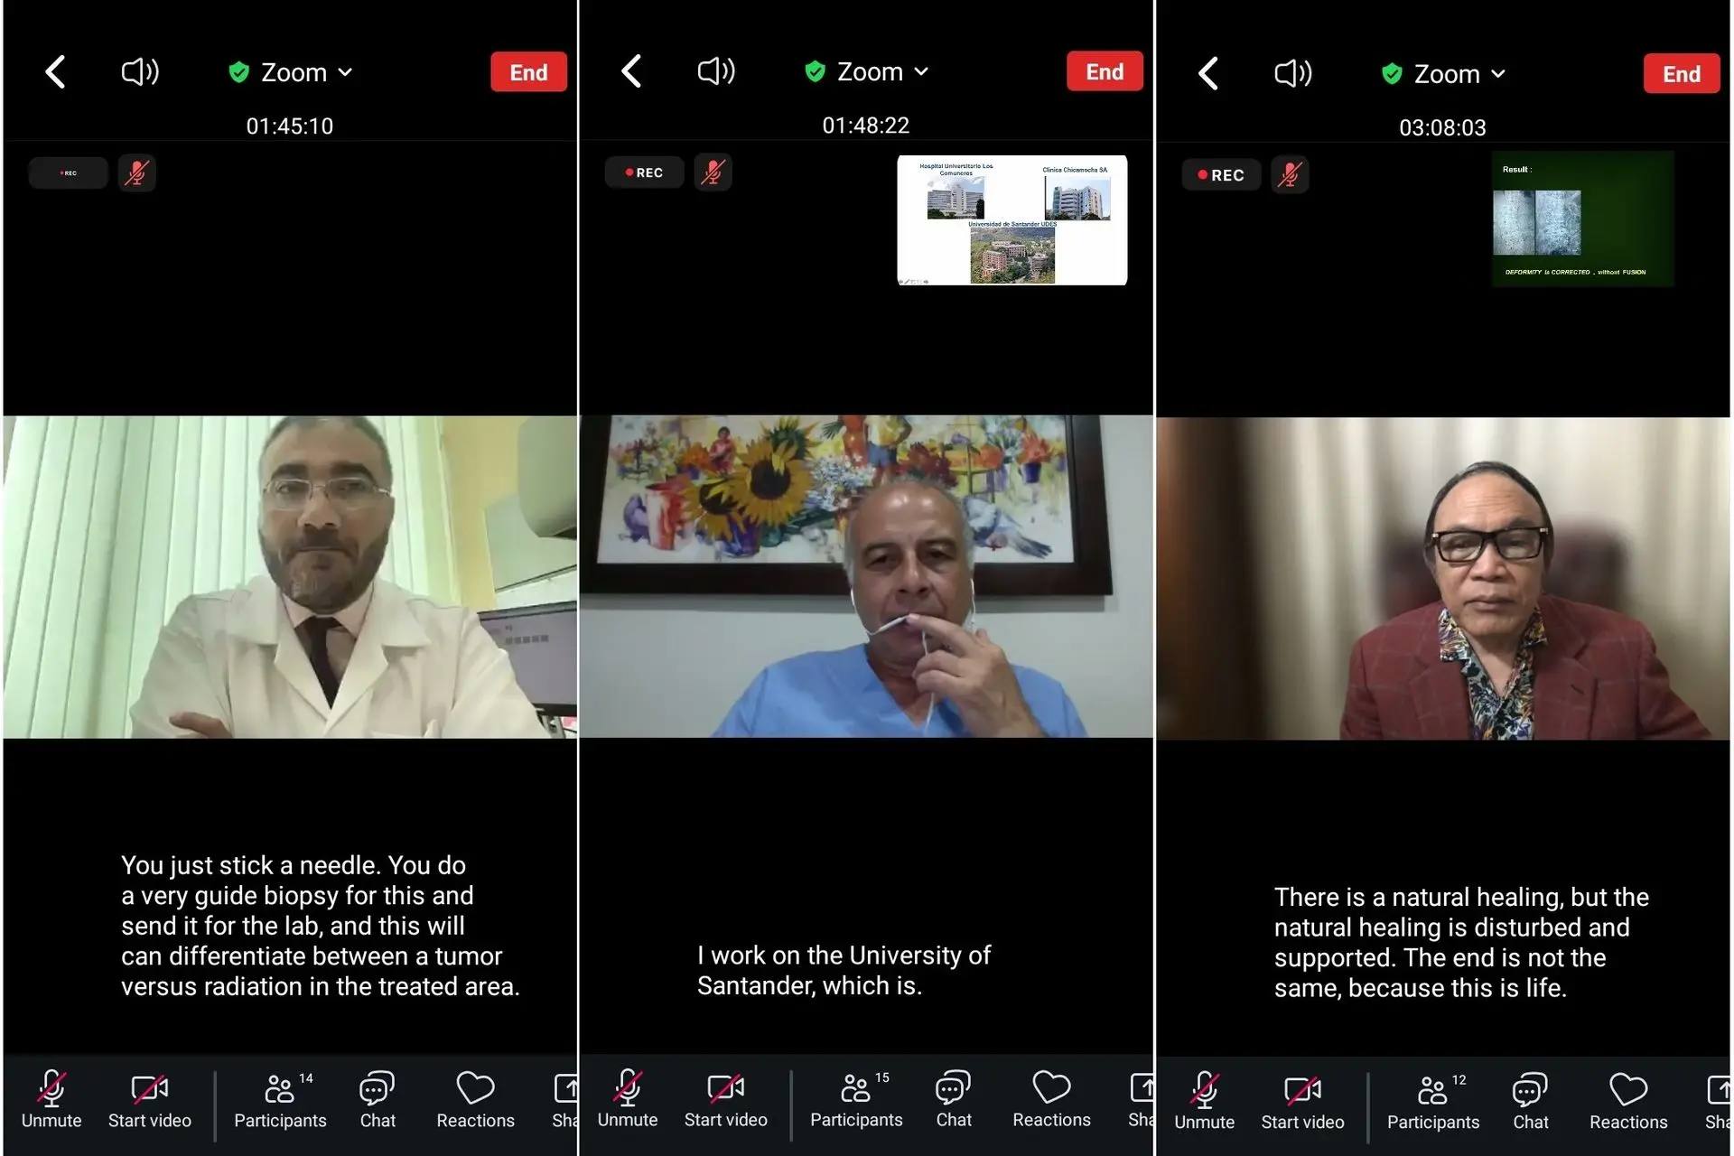Open Reactions in the 03:08:03 meeting

(1628, 1102)
